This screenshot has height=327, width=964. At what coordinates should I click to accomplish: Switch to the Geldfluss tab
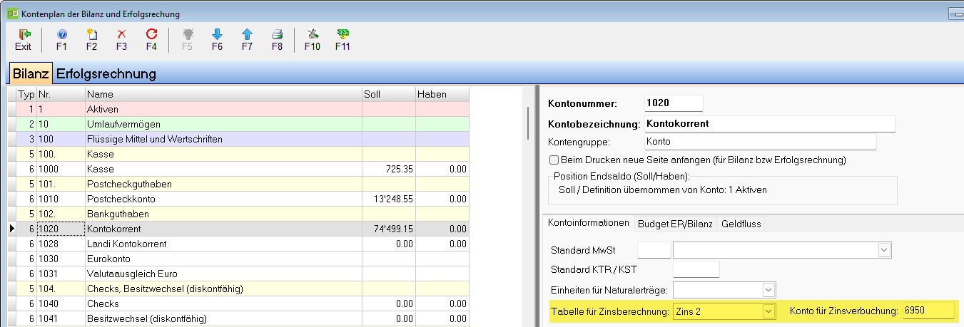(741, 223)
